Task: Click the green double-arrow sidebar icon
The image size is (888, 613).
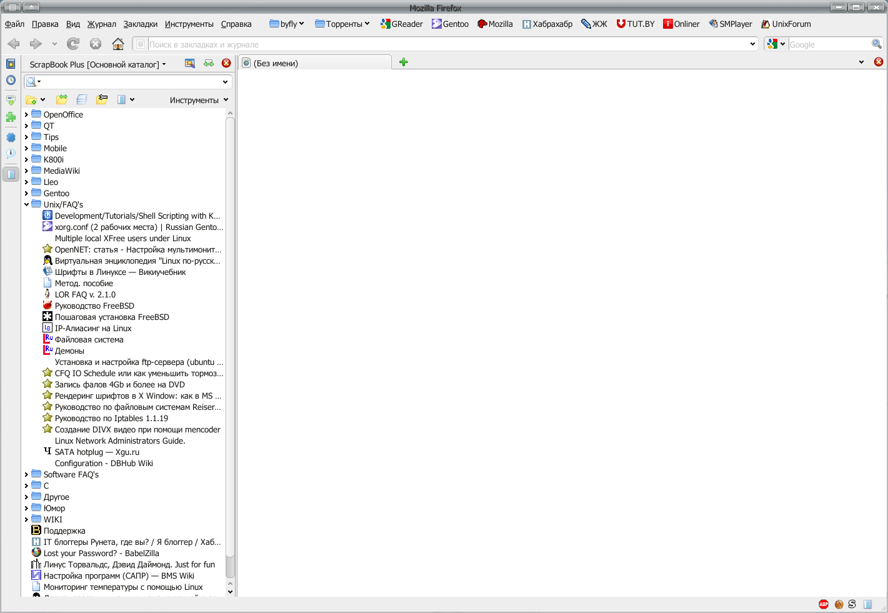Action: 209,63
